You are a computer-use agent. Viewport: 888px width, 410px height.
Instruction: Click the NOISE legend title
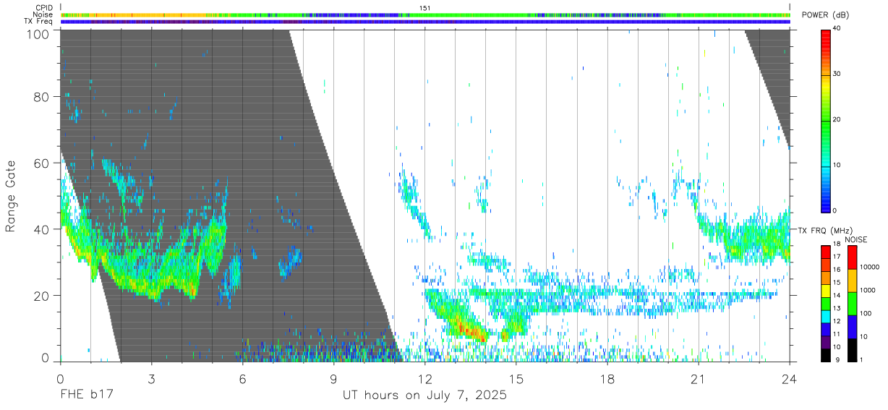pyautogui.click(x=855, y=239)
